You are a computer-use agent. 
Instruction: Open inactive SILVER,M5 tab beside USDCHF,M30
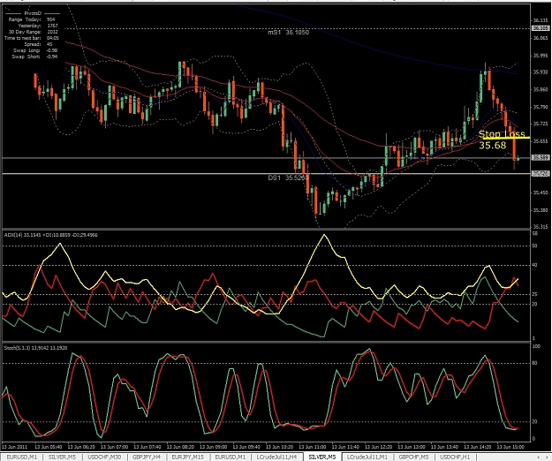62,457
